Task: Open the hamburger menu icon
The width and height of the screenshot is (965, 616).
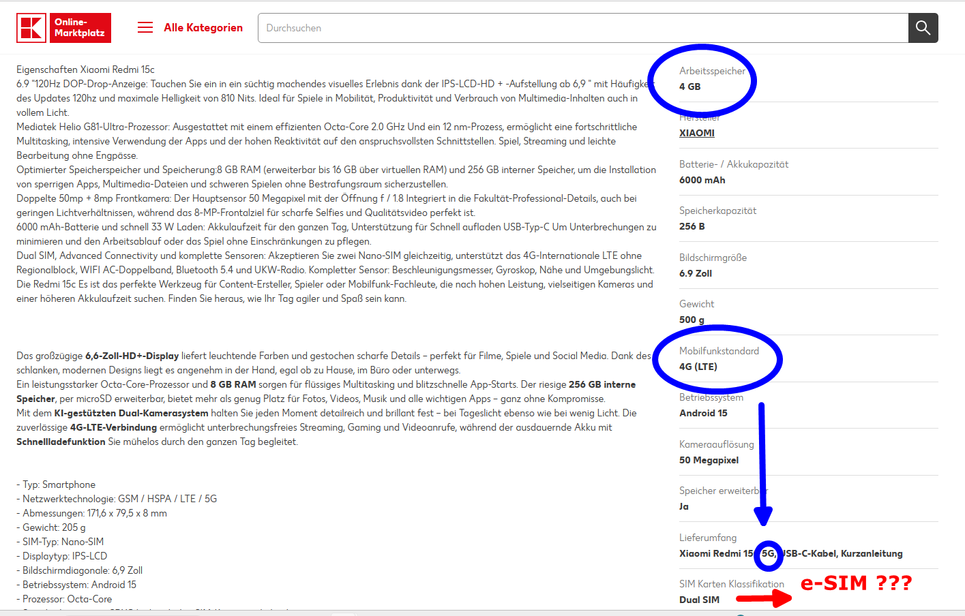Action: click(x=145, y=27)
